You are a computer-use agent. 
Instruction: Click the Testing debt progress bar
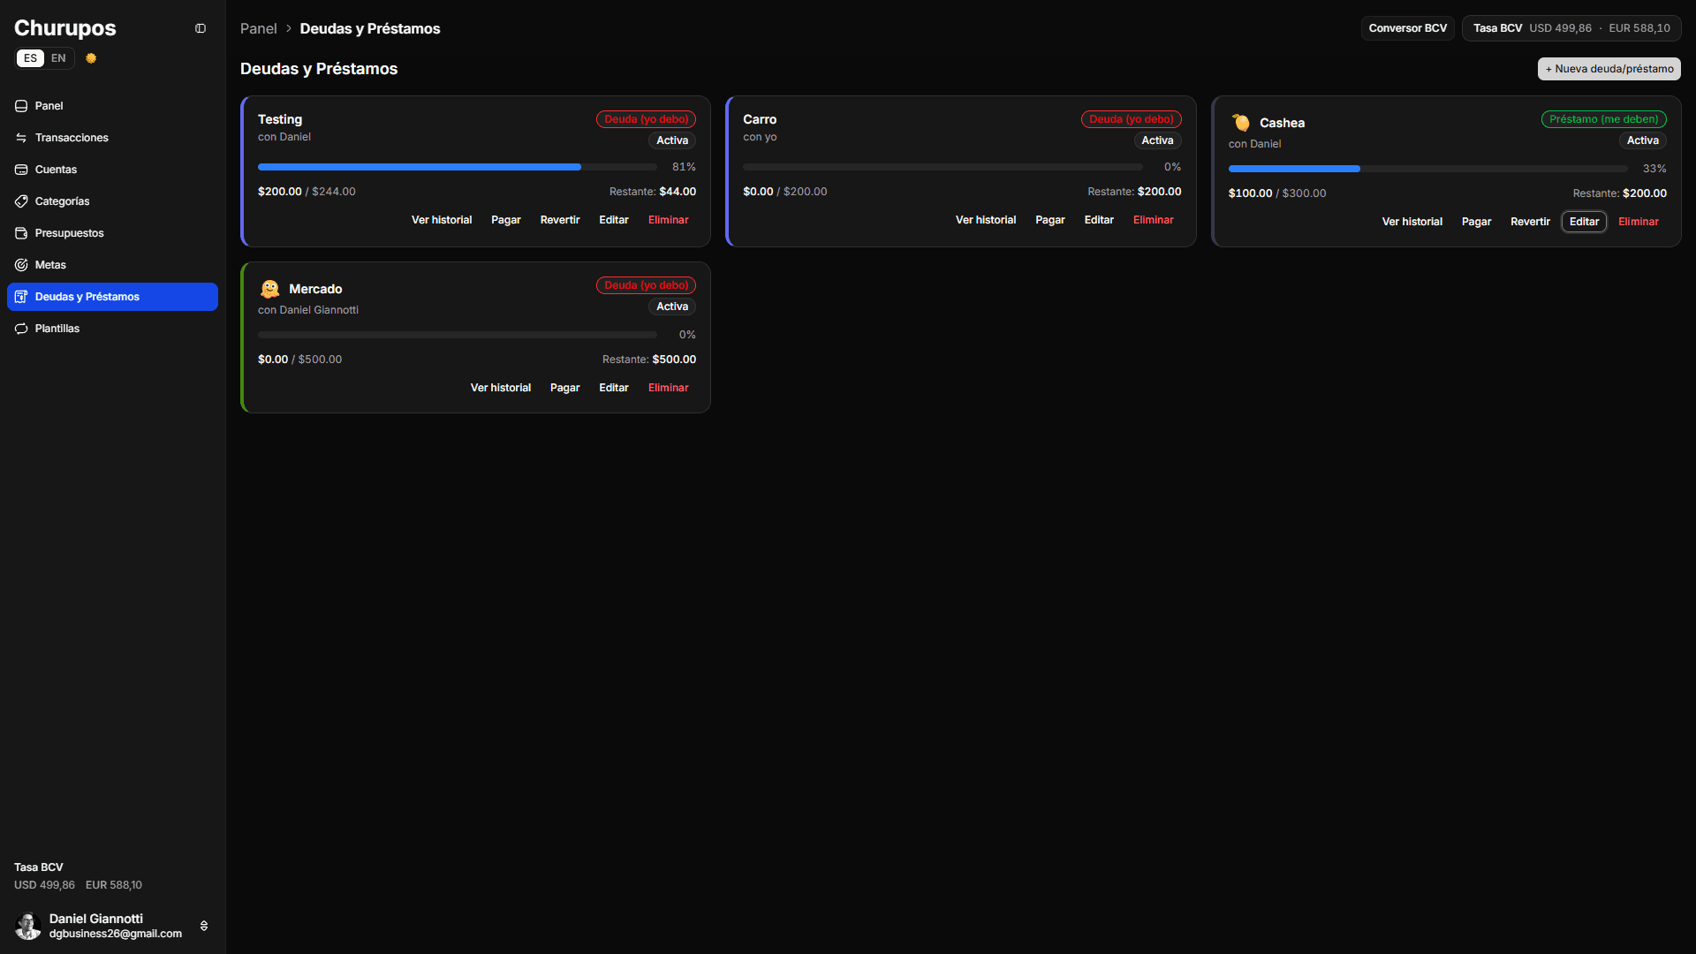[458, 167]
